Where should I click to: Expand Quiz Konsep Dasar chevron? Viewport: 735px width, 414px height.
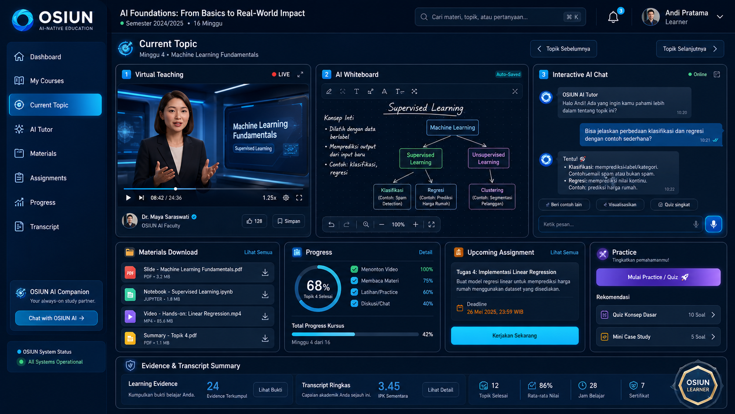pyautogui.click(x=713, y=315)
